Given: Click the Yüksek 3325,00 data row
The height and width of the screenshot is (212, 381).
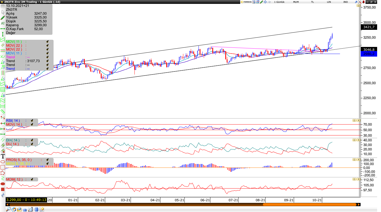Looking at the screenshot, I should click(26, 17).
